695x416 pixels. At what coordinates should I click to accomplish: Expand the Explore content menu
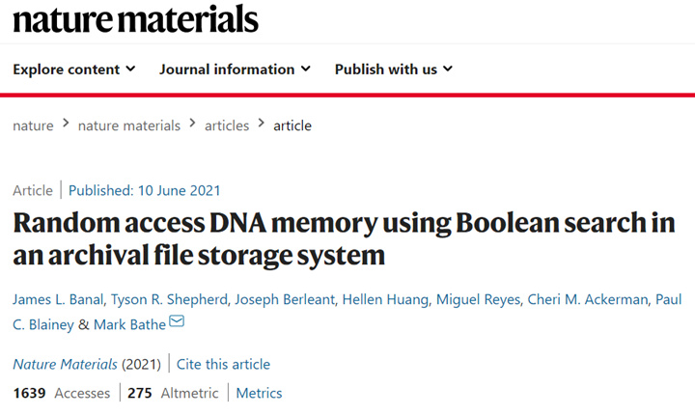click(x=74, y=69)
